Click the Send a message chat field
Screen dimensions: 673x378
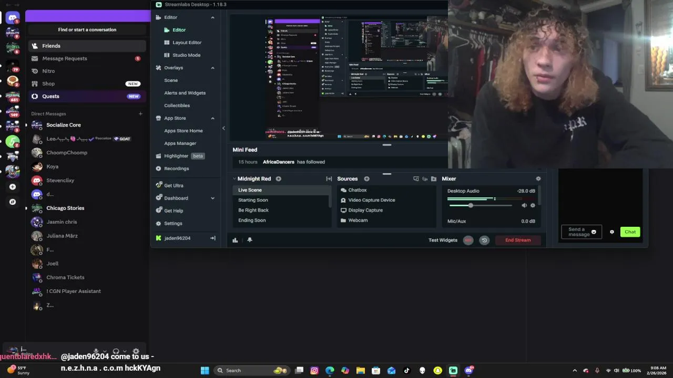point(582,232)
